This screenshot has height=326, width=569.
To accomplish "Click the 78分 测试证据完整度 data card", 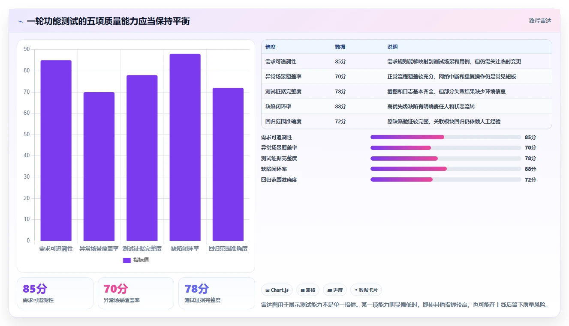I will point(217,293).
